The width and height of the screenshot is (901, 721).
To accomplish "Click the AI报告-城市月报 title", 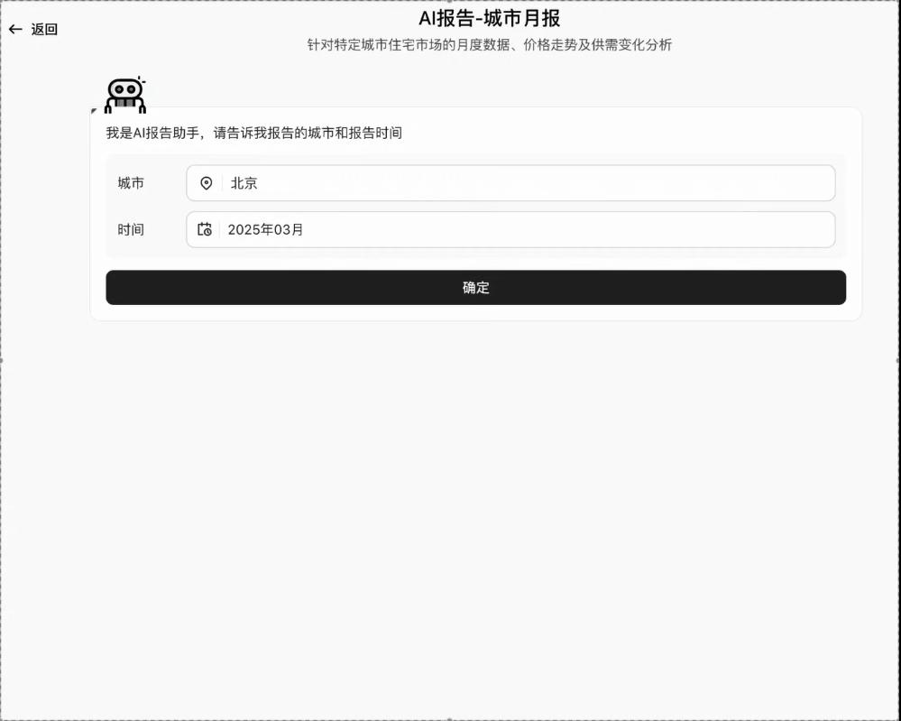I will (x=491, y=19).
